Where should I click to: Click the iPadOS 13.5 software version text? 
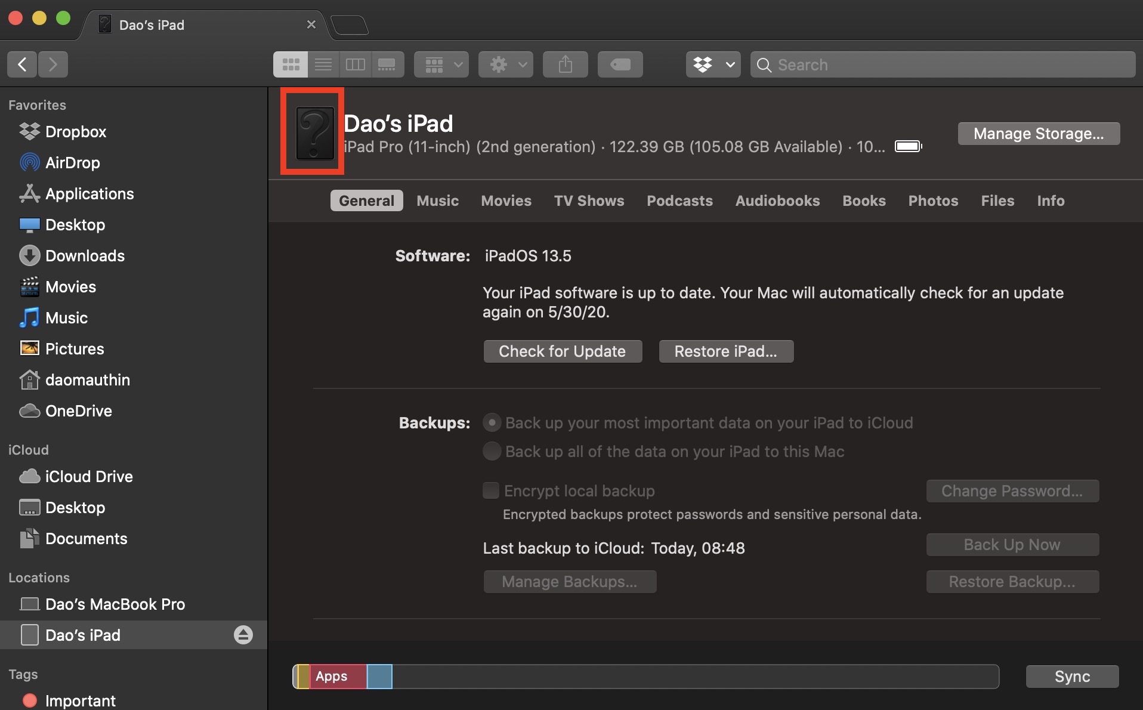[528, 256]
